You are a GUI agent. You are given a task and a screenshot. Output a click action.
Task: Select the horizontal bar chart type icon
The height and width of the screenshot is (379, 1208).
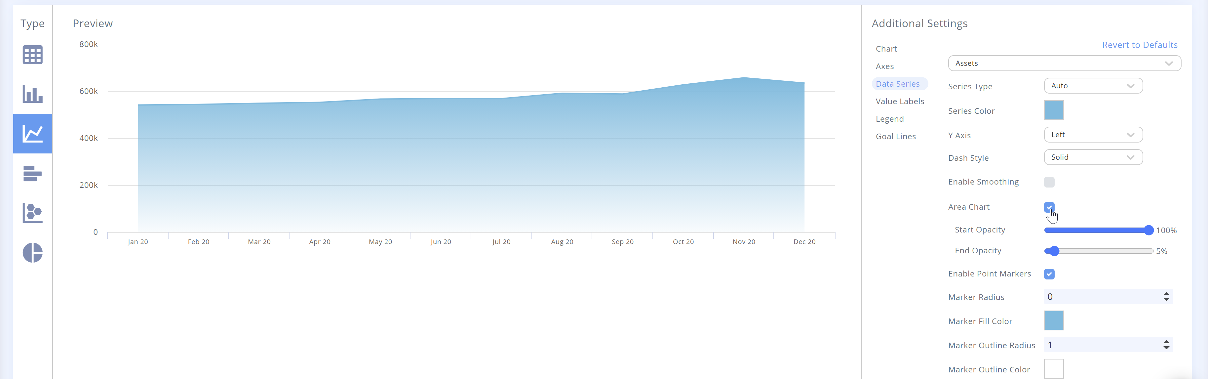point(33,174)
